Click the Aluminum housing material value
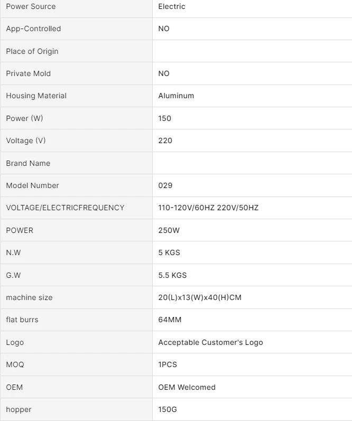This screenshot has width=352, height=421. (x=176, y=96)
